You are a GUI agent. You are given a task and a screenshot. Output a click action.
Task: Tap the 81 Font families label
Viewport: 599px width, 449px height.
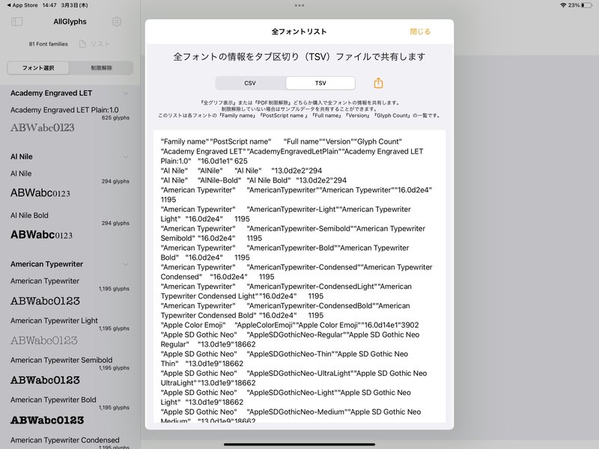coord(48,44)
